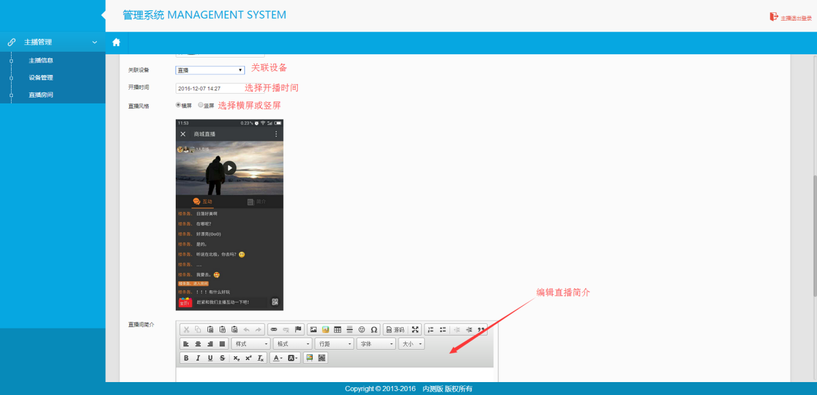817x395 pixels.
Task: Open the 格式 format dropdown
Action: 293,344
